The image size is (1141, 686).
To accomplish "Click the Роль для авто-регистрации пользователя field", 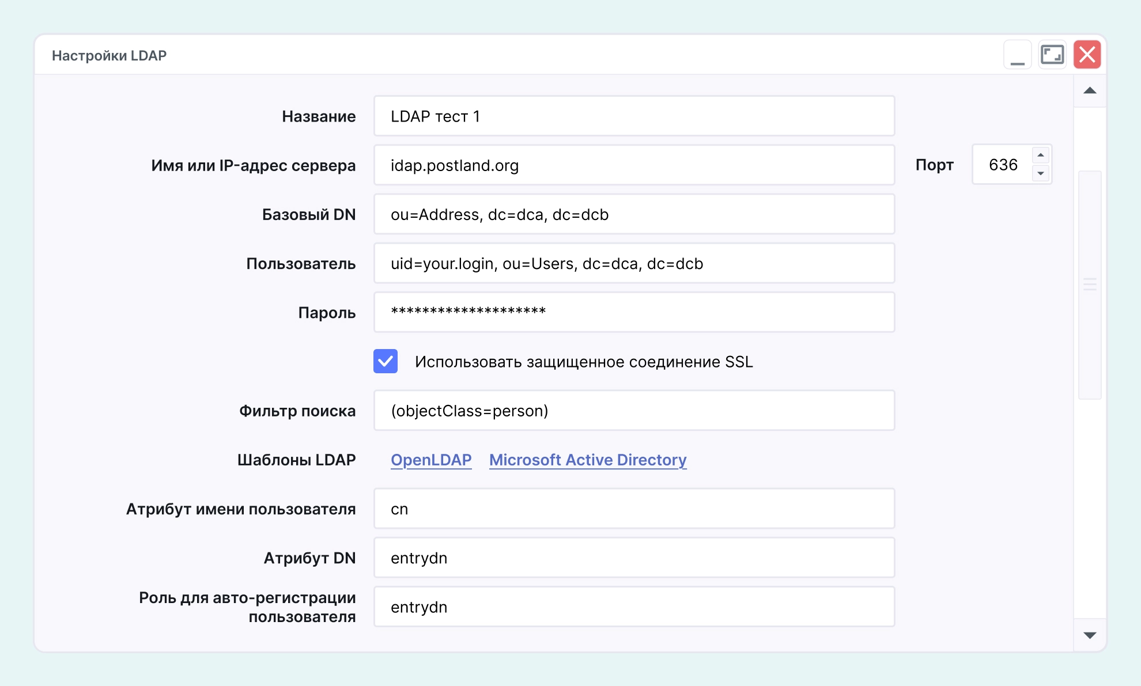I will (x=634, y=607).
